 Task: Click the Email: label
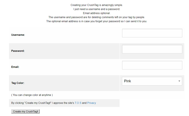click(15, 67)
